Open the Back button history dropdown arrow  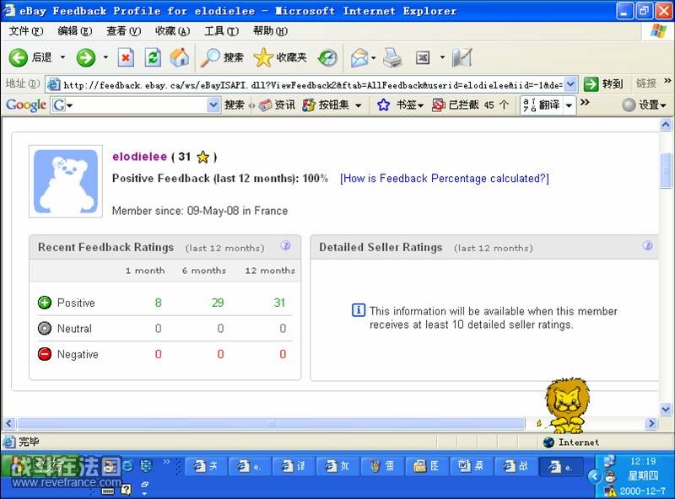[62, 57]
